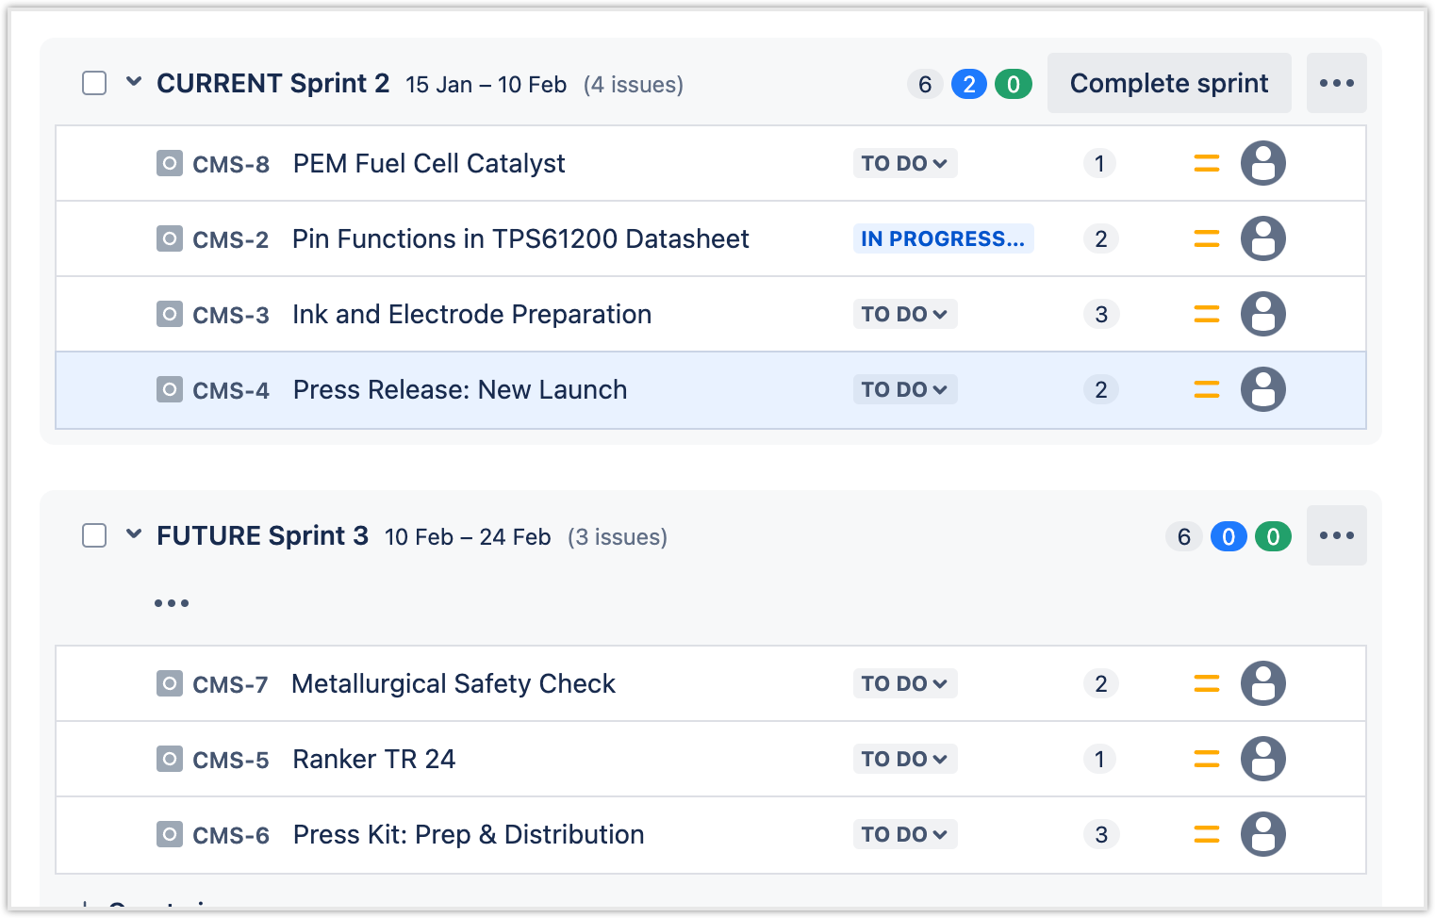Open more actions menu for FUTURE Sprint 3

click(x=1336, y=535)
